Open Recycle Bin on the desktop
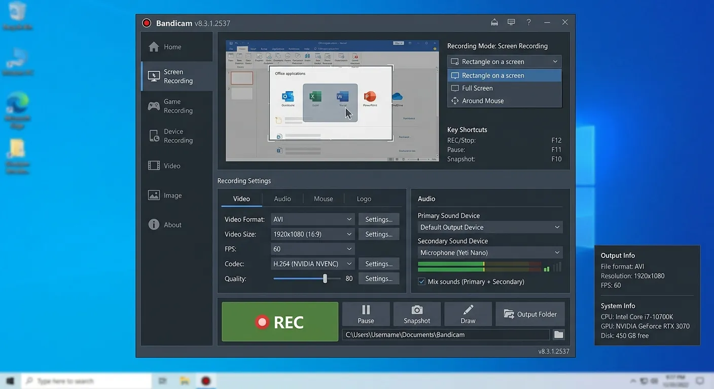Viewport: 714px width, 389px height. pos(18,16)
